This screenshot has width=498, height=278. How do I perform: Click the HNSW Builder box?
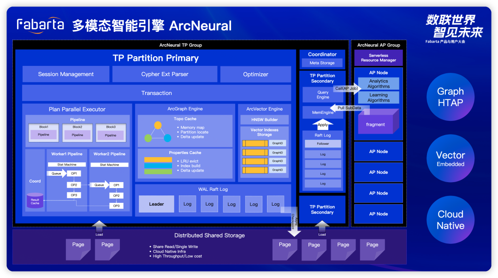coord(265,119)
